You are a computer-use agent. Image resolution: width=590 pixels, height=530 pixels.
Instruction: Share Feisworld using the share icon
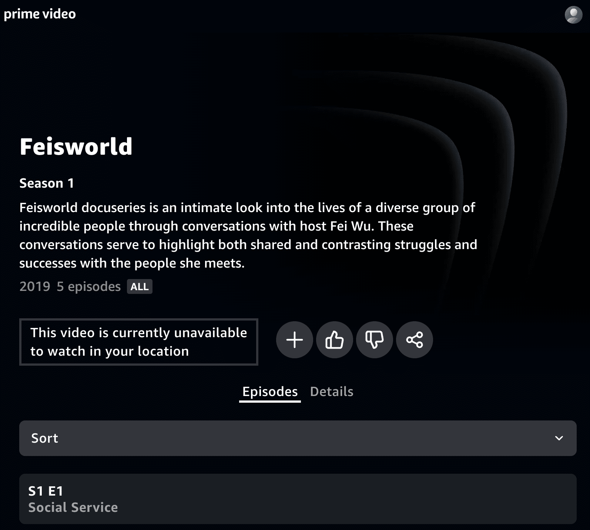415,340
